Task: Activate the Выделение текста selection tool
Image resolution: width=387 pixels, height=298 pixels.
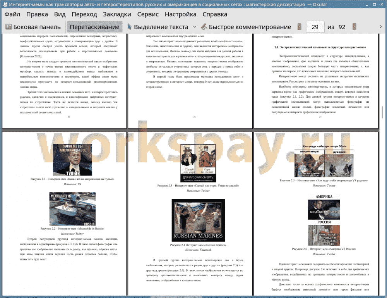Action: click(x=158, y=27)
